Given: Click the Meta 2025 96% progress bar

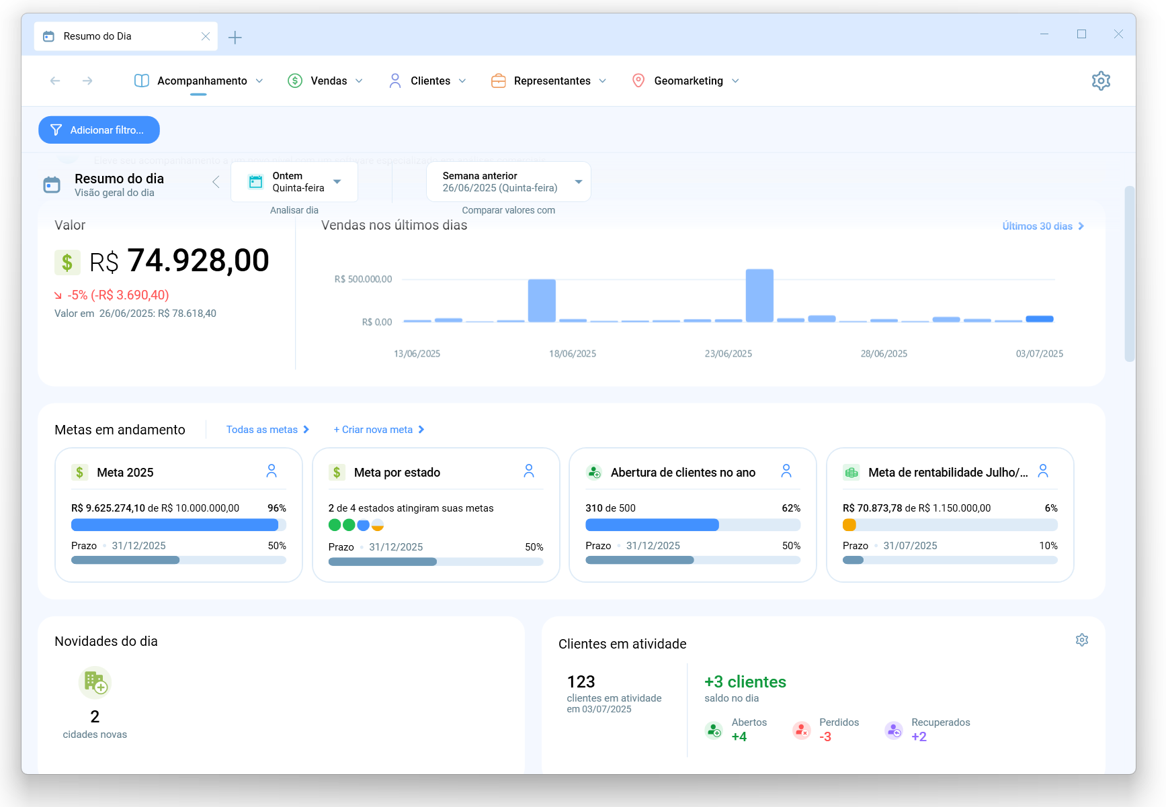Looking at the screenshot, I should coord(179,525).
